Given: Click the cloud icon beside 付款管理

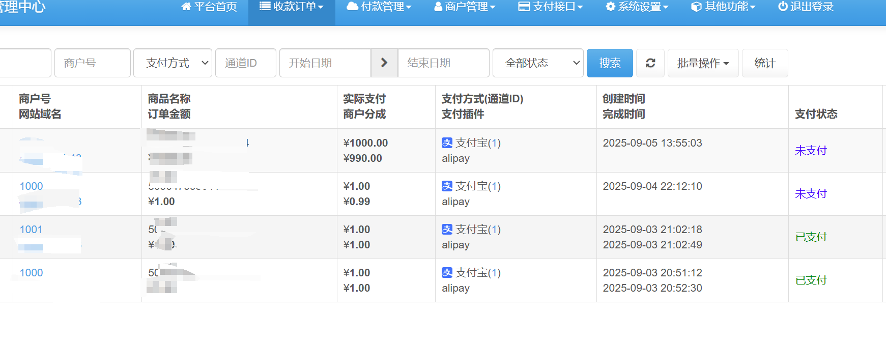Looking at the screenshot, I should (x=352, y=7).
